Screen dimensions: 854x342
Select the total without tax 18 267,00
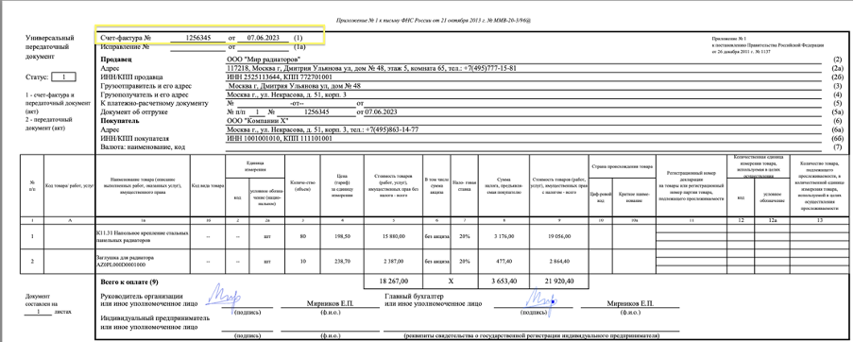coord(393,281)
